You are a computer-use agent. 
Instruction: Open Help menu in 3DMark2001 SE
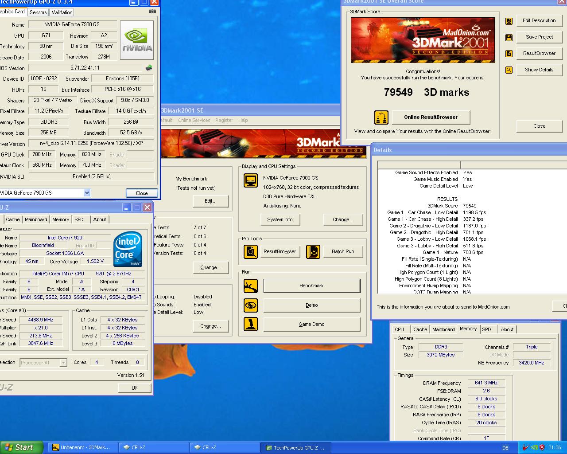point(243,120)
